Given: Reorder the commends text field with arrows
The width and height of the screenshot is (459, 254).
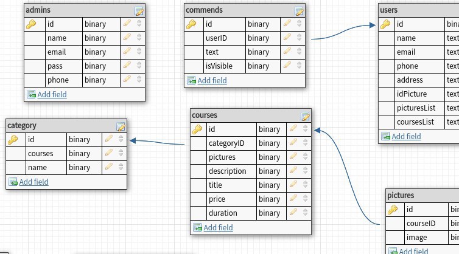Looking at the screenshot, I should click(x=299, y=52).
